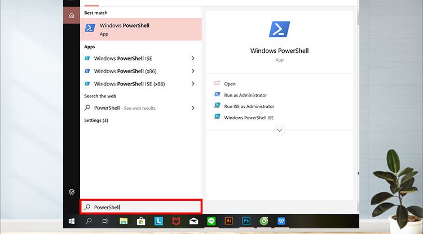Image resolution: width=423 pixels, height=234 pixels.
Task: Select Windows PowerShell (x86) result
Action: point(125,71)
